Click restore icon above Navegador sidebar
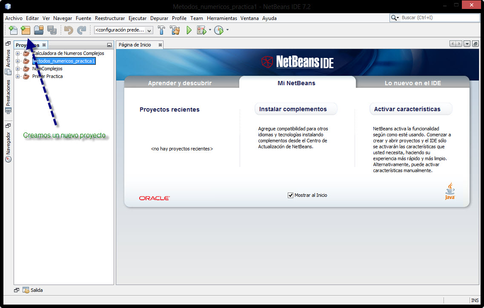Image resolution: width=484 pixels, height=308 pixels. click(9, 126)
